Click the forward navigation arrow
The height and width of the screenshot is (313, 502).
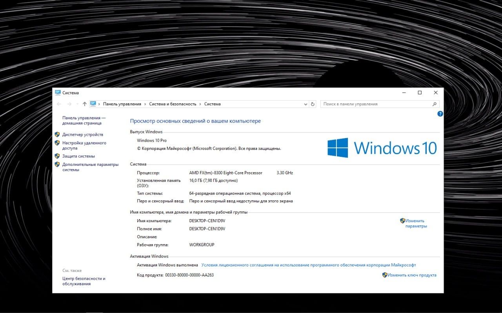point(69,104)
